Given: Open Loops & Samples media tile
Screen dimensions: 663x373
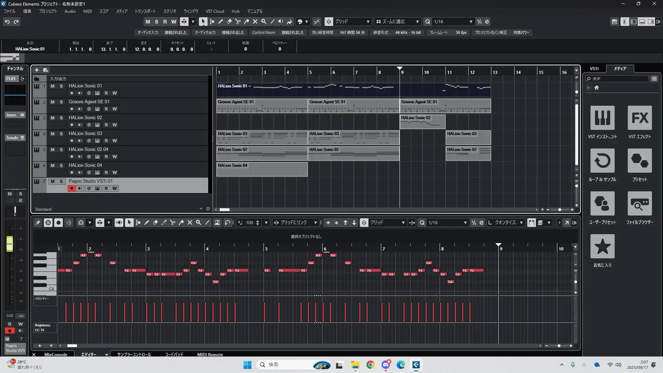Looking at the screenshot, I should coord(602,161).
